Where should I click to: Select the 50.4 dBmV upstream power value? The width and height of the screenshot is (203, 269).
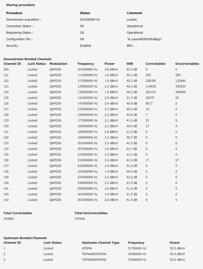click(178, 254)
